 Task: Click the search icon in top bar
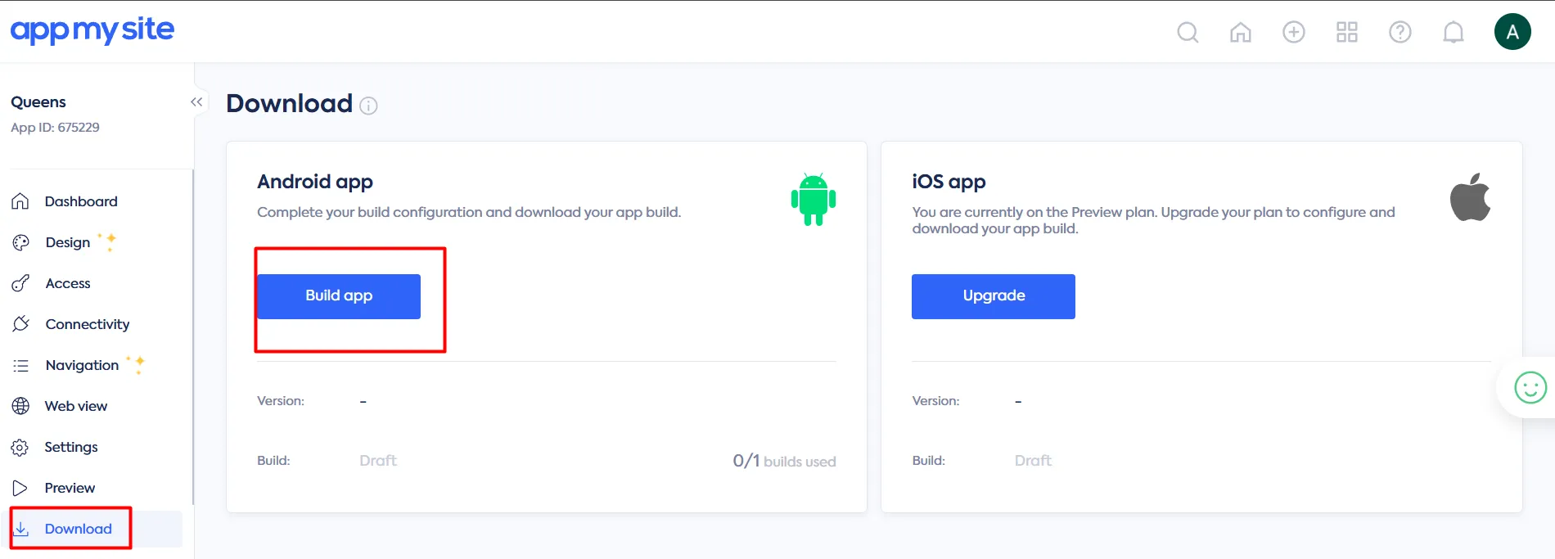tap(1188, 33)
